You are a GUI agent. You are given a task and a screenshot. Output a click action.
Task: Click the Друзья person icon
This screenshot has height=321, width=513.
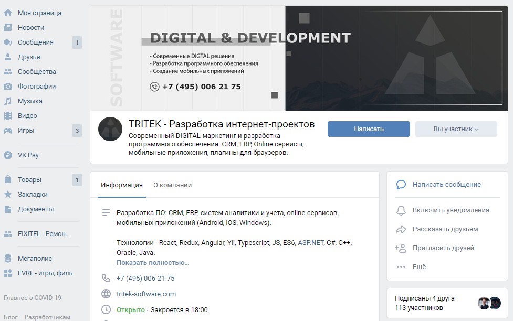pyautogui.click(x=8, y=57)
